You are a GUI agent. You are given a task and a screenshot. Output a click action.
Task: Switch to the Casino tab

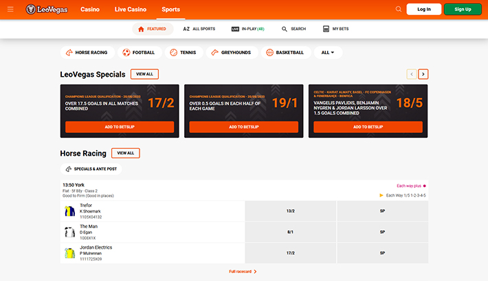click(x=89, y=10)
